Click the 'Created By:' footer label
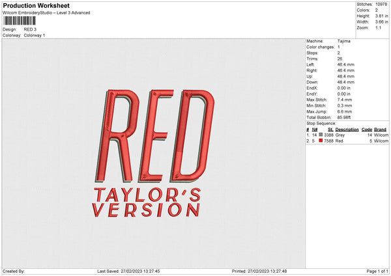This screenshot has height=276, width=391. (x=14, y=271)
